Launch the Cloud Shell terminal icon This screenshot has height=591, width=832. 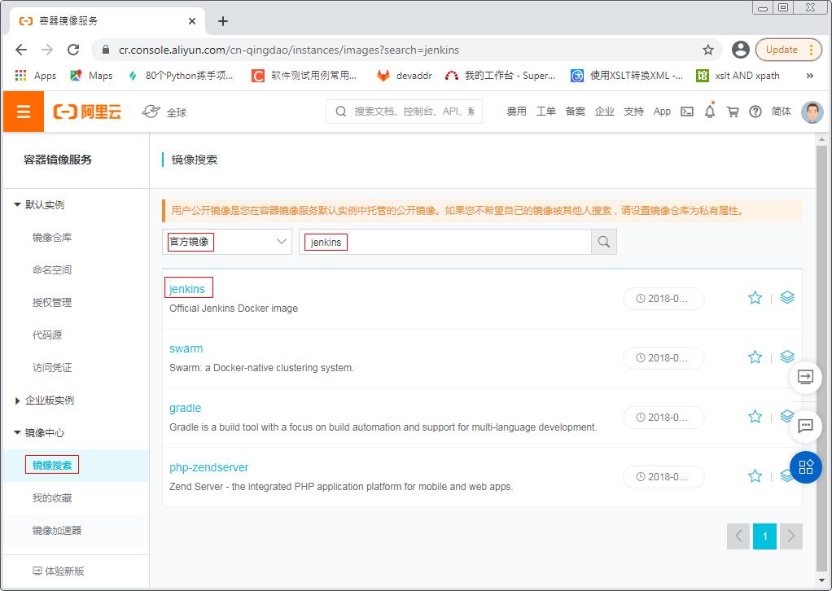[687, 112]
